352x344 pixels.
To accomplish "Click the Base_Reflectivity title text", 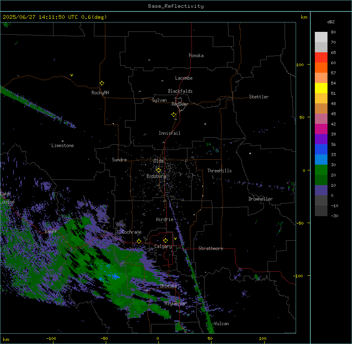I will 176,6.
